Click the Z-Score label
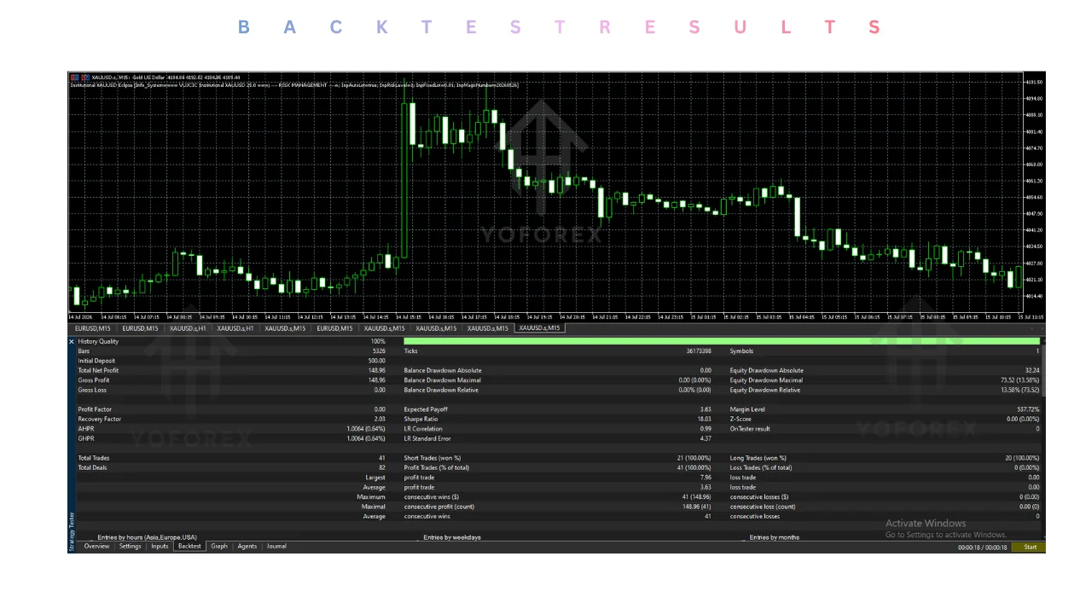The image size is (1092, 614). click(x=740, y=420)
